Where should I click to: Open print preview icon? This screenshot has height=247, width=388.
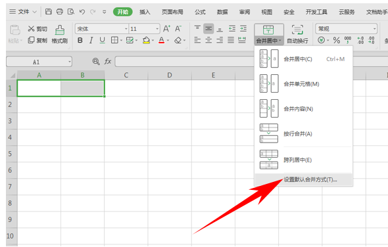click(71, 11)
